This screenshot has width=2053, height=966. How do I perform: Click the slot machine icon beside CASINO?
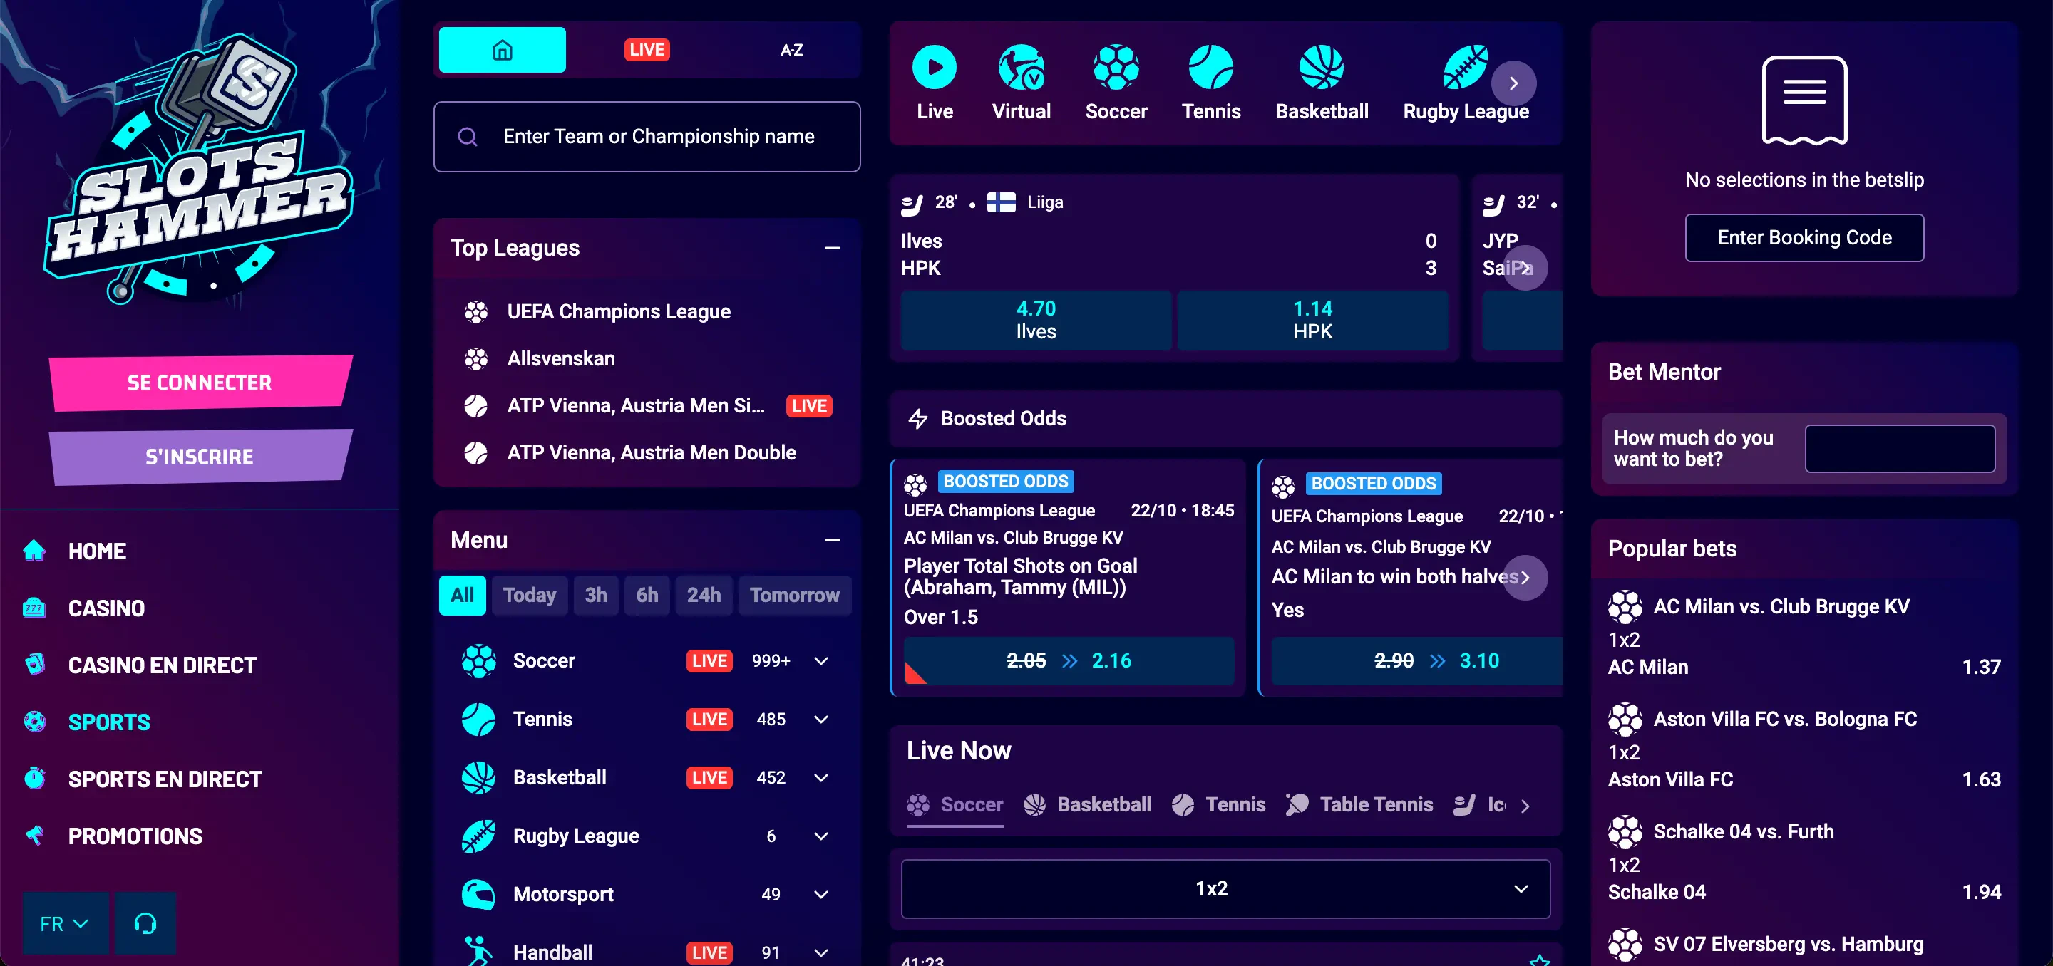(x=34, y=608)
